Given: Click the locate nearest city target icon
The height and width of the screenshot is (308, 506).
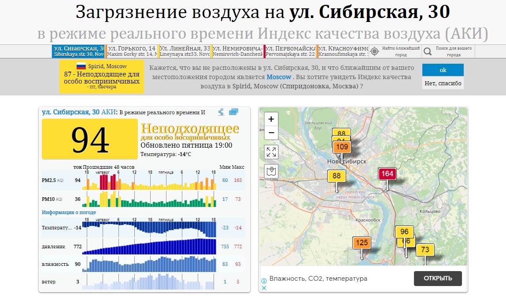Looking at the screenshot, I should [x=375, y=51].
